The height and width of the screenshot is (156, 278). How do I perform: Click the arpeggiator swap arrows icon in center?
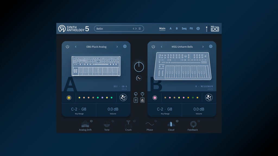[136, 100]
